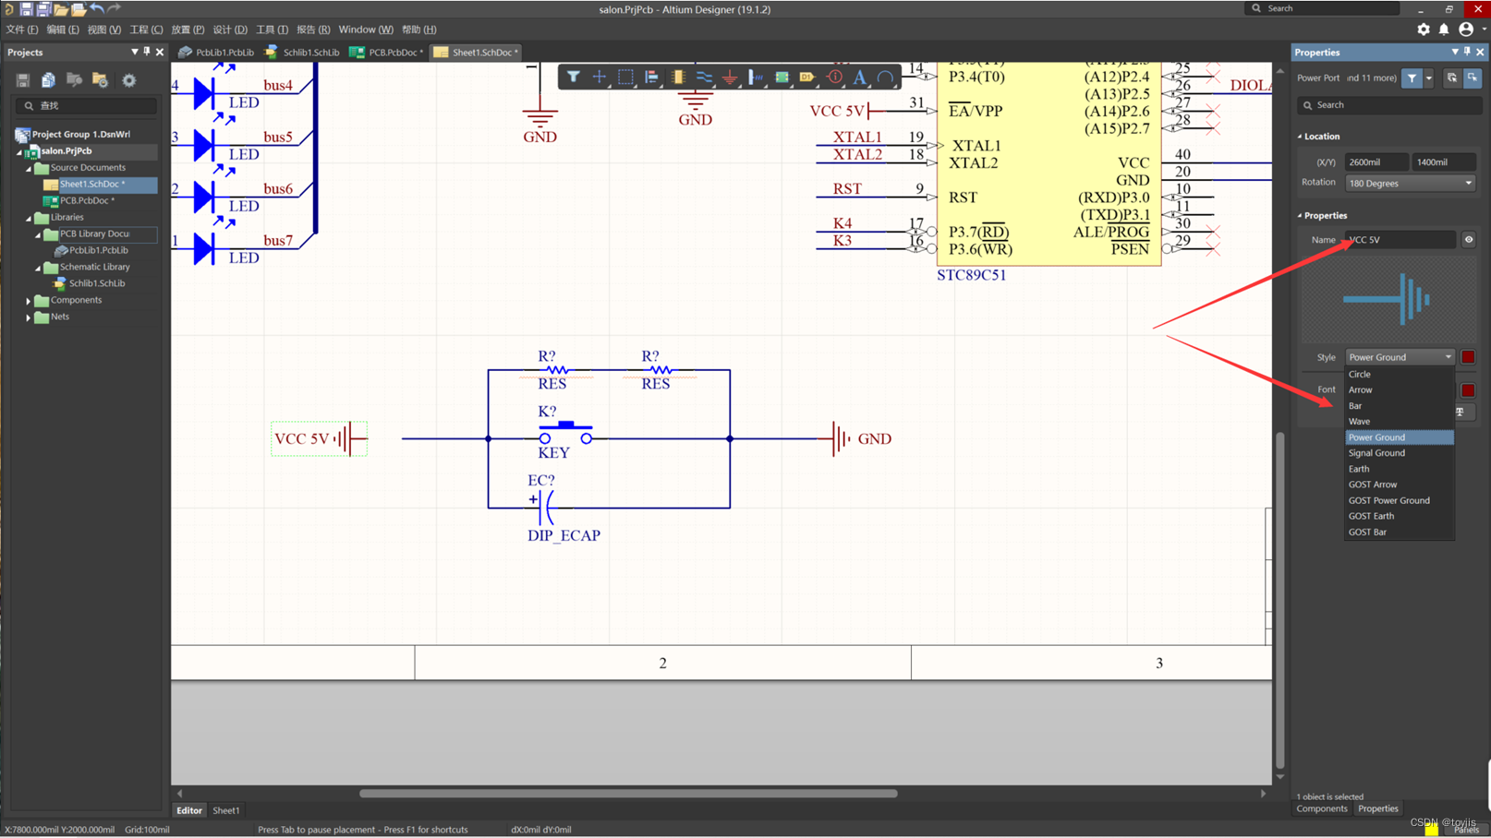Open the Align objects tool
This screenshot has width=1491, height=838.
tap(651, 78)
